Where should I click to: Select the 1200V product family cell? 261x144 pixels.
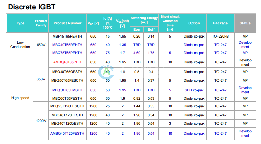(41, 120)
